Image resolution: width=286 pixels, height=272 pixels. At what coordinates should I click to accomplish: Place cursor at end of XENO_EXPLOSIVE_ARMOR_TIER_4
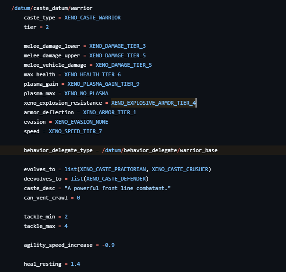click(x=196, y=103)
